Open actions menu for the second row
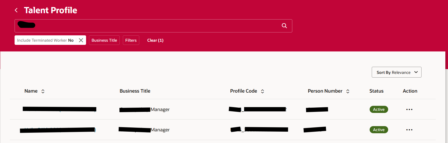Viewport: 448px width, 143px height. pyautogui.click(x=409, y=130)
